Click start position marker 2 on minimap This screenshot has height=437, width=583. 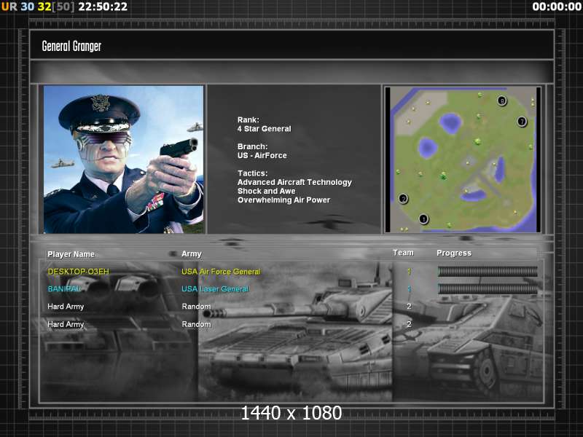[404, 199]
